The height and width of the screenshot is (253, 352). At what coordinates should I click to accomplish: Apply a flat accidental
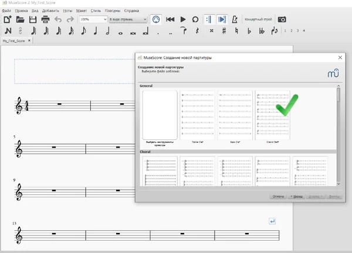(249, 30)
